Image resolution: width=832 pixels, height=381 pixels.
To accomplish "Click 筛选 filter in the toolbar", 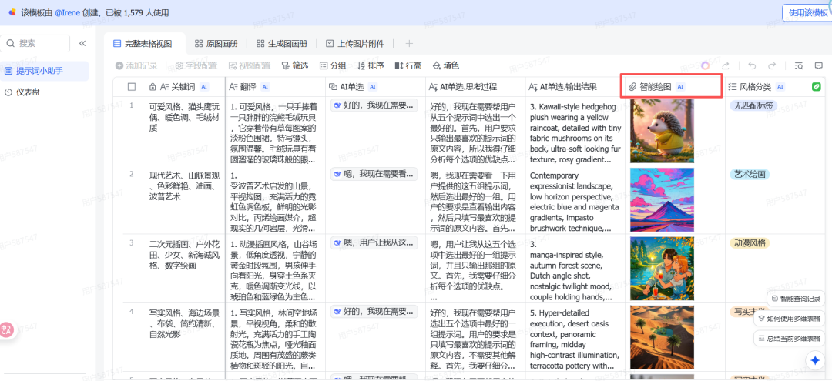I will (294, 65).
